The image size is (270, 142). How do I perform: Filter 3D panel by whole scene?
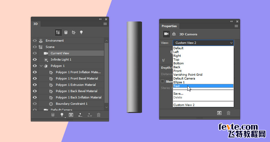pyautogui.click(x=58, y=32)
